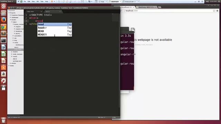Click the Sublime Text launcher icon
Screen dimensions: 221x124
3,34
